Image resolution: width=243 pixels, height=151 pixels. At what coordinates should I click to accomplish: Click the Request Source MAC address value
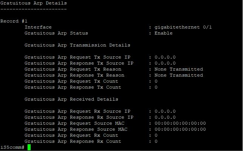click(180, 123)
